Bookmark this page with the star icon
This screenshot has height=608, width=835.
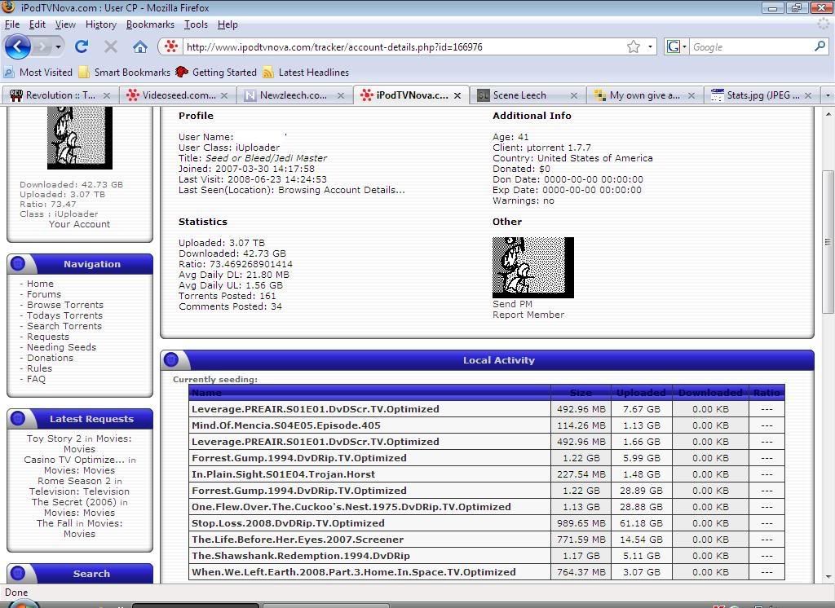click(x=633, y=46)
